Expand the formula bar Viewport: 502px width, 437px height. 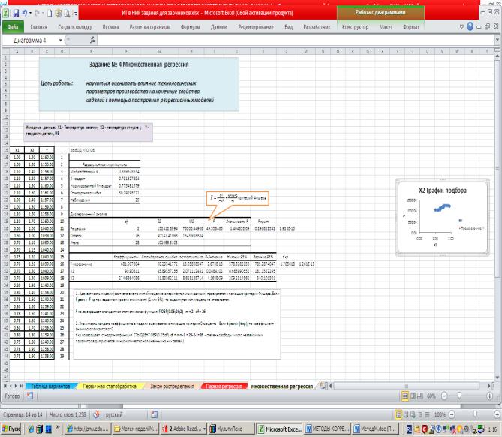[496, 40]
